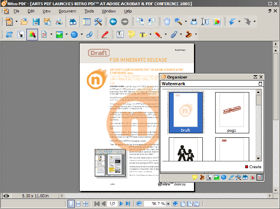
Task: Select the Hand pan tool
Action: (167, 22)
